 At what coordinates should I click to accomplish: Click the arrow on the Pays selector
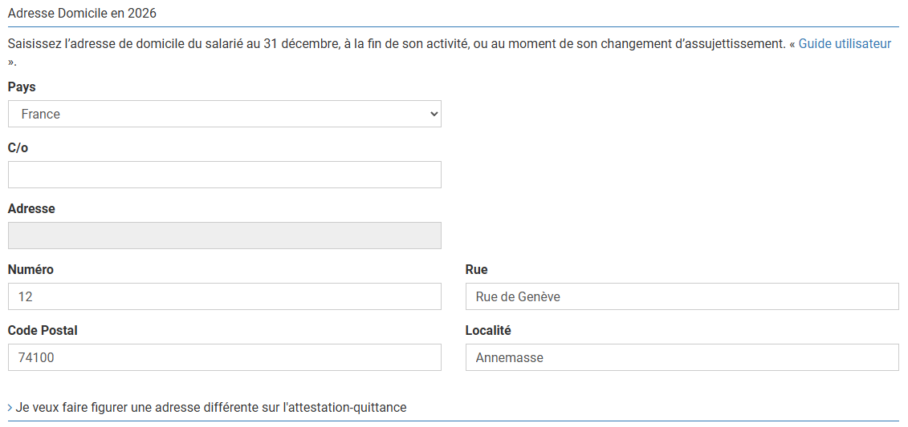(434, 114)
